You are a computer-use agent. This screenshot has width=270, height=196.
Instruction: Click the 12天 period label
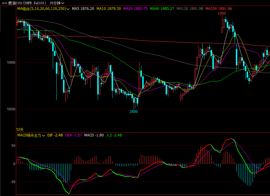20,130
